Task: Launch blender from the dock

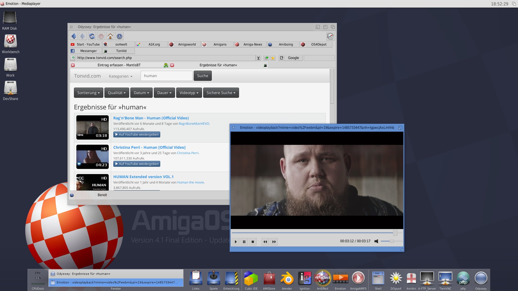Action: 287,279
